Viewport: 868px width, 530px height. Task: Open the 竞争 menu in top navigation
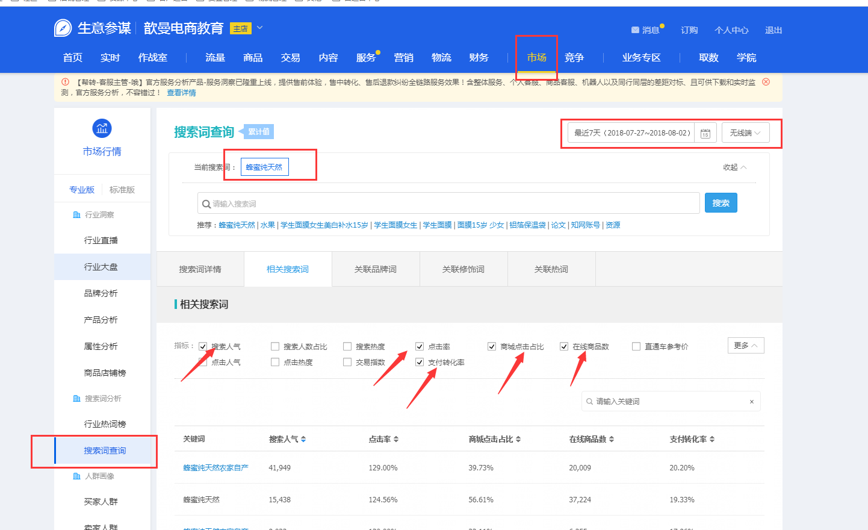pos(574,58)
